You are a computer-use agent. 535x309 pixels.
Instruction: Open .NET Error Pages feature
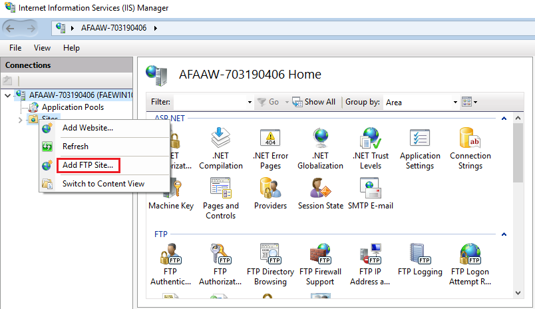pos(271,149)
